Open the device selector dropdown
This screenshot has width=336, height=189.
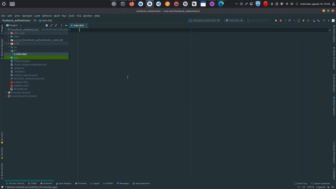pos(205,20)
